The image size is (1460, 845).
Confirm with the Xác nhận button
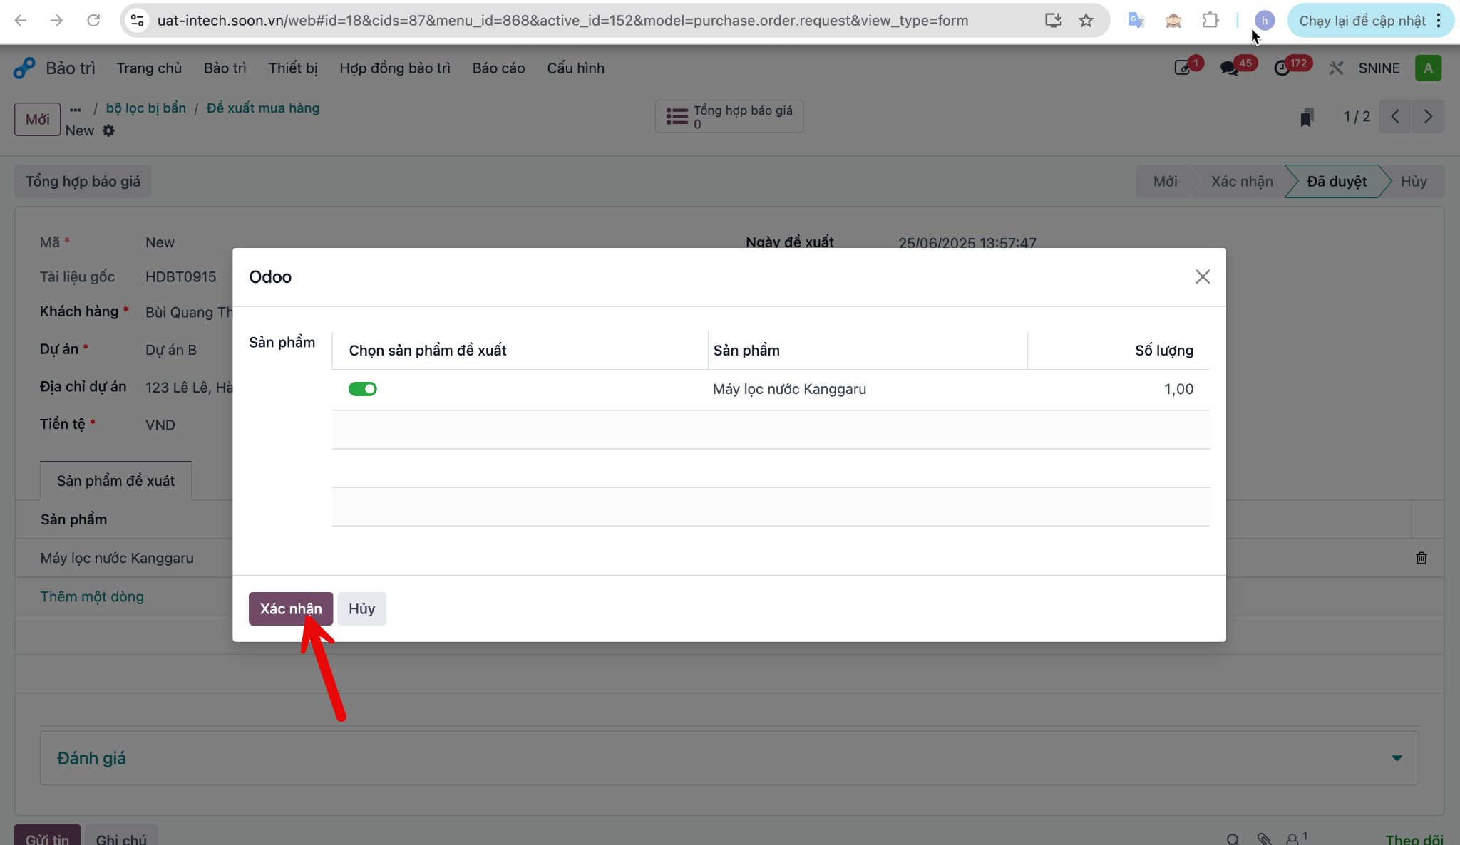click(x=290, y=608)
